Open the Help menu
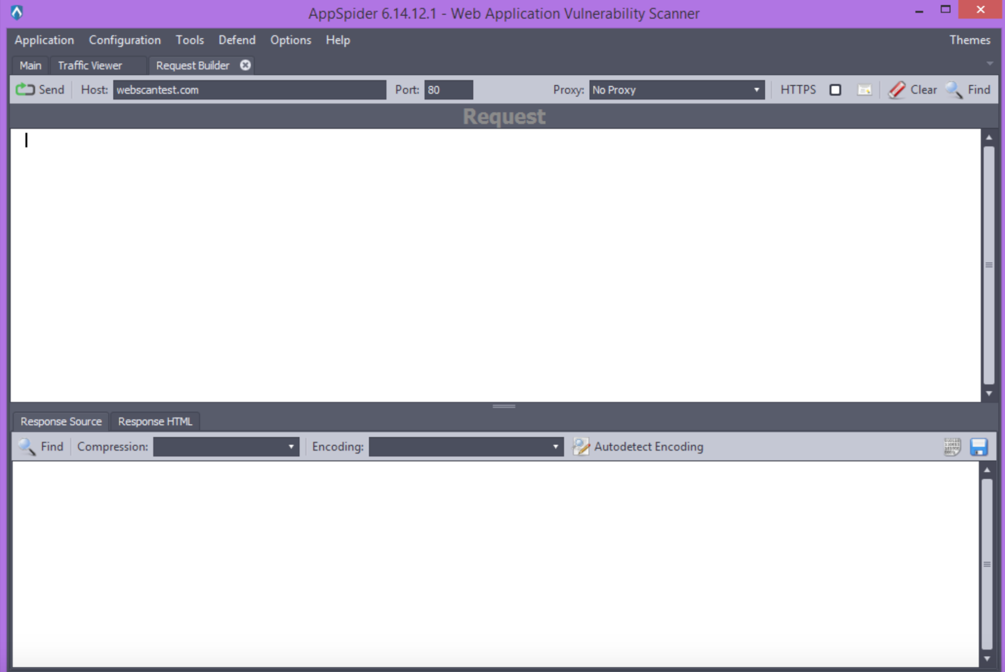Image resolution: width=1005 pixels, height=672 pixels. pos(338,40)
